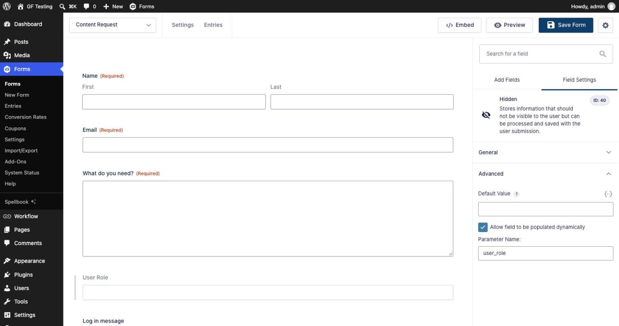The image size is (619, 326).
Task: Open New Form link in sidebar
Action: click(17, 95)
